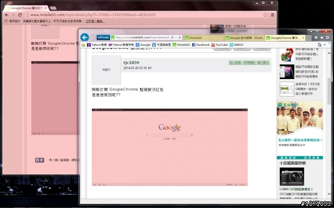The width and height of the screenshot is (334, 208).
Task: Click the smartphone sidebar article thumbnail
Action: tap(287, 72)
